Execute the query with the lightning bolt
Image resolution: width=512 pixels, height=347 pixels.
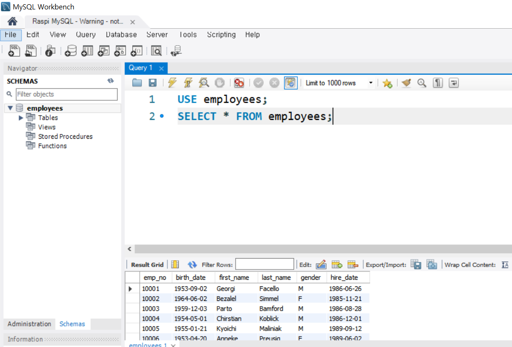click(172, 83)
